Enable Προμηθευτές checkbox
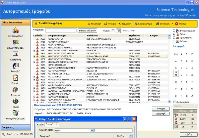 [x=174, y=38]
